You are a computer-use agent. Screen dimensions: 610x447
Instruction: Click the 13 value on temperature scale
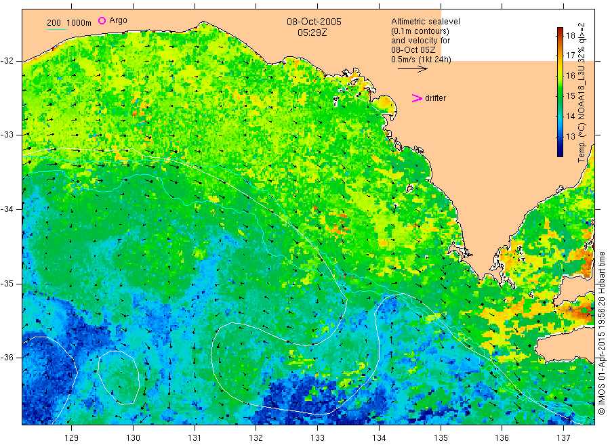click(x=570, y=136)
